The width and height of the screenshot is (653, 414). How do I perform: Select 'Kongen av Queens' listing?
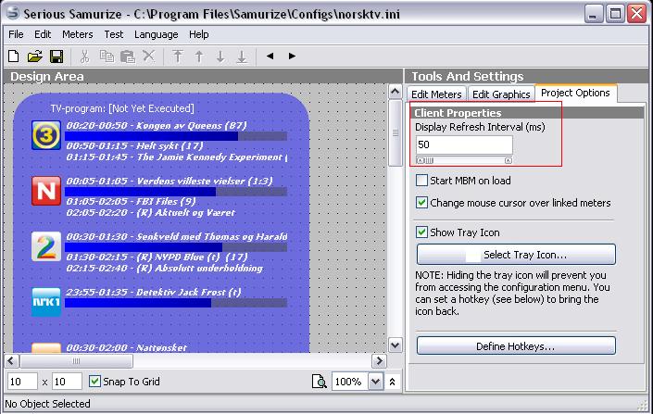(x=157, y=125)
